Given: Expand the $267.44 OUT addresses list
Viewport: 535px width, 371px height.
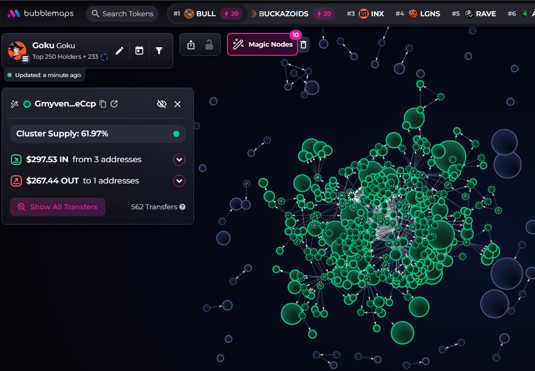Looking at the screenshot, I should pos(179,181).
